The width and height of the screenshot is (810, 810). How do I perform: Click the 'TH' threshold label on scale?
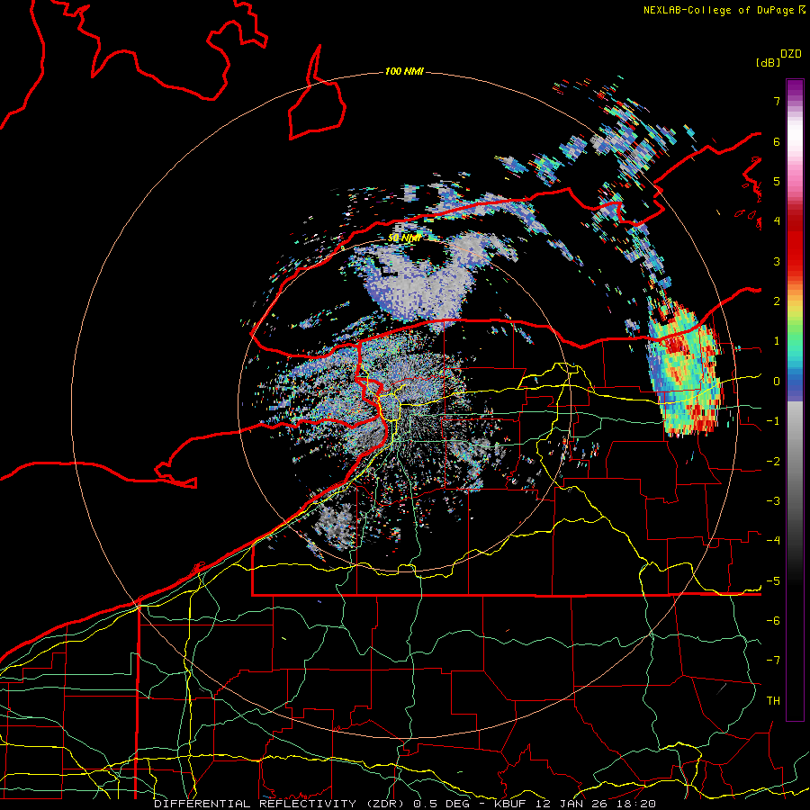(x=773, y=701)
